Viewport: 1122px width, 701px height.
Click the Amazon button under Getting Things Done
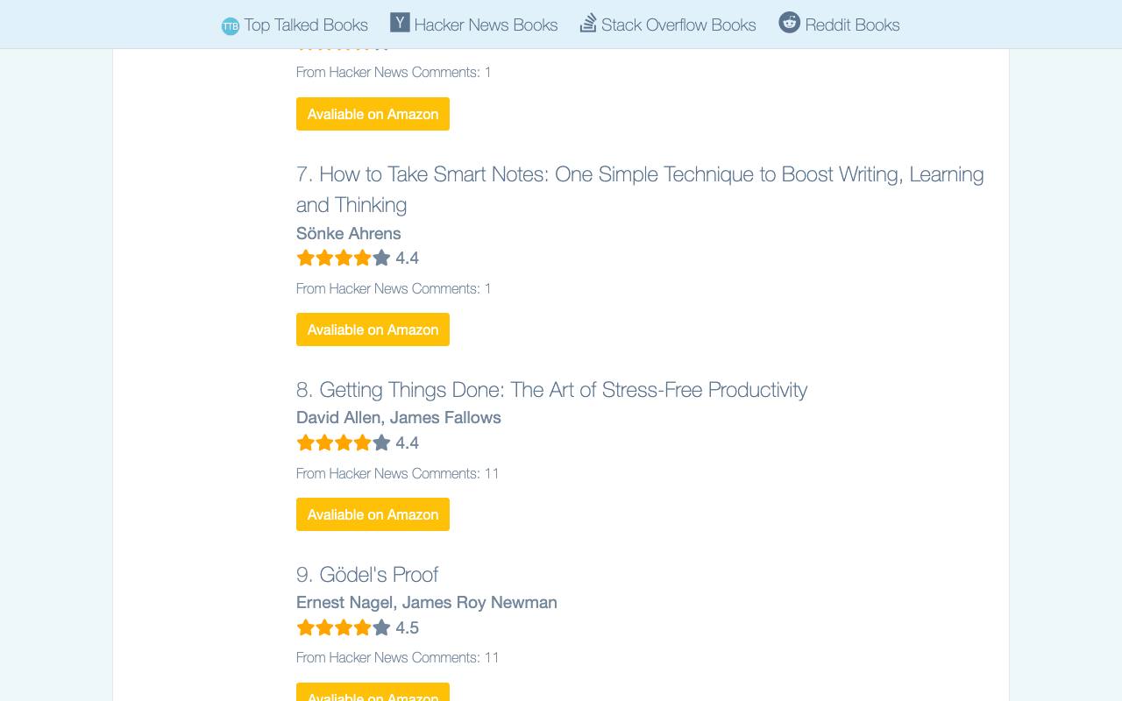point(373,514)
